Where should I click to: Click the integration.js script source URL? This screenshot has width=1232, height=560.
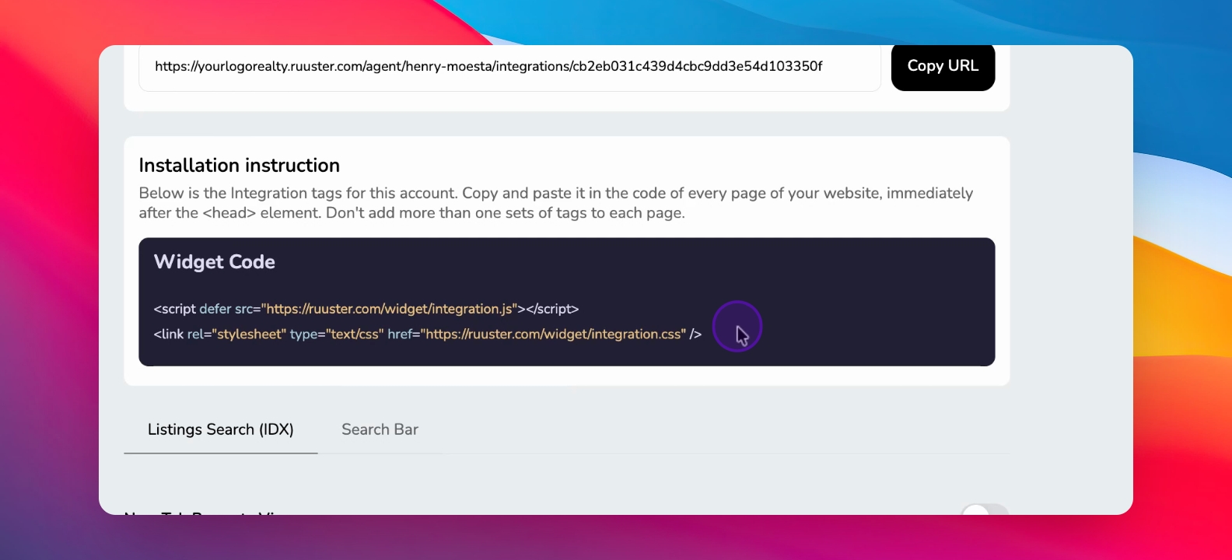coord(389,309)
